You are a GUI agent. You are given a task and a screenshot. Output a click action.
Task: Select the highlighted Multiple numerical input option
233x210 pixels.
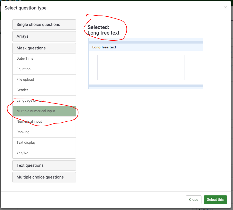[x=44, y=111]
